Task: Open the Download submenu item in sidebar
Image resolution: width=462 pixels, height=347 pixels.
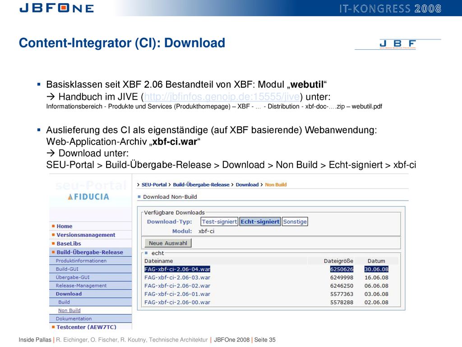Action: [x=69, y=294]
